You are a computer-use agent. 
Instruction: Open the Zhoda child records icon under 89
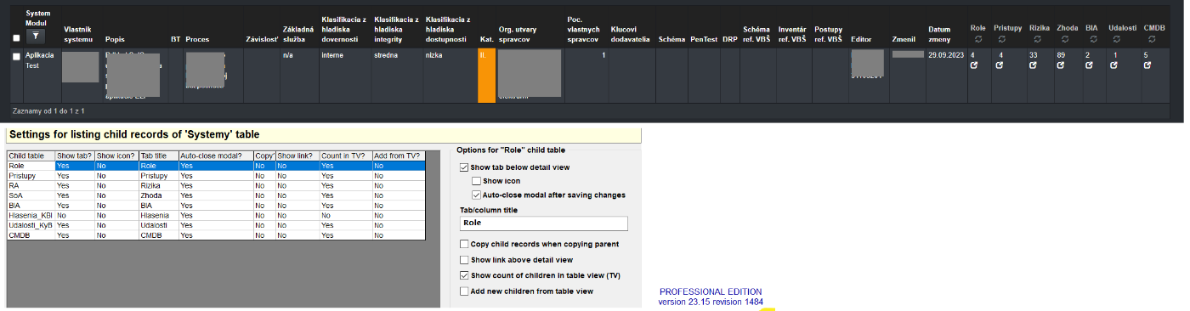pyautogui.click(x=1061, y=65)
